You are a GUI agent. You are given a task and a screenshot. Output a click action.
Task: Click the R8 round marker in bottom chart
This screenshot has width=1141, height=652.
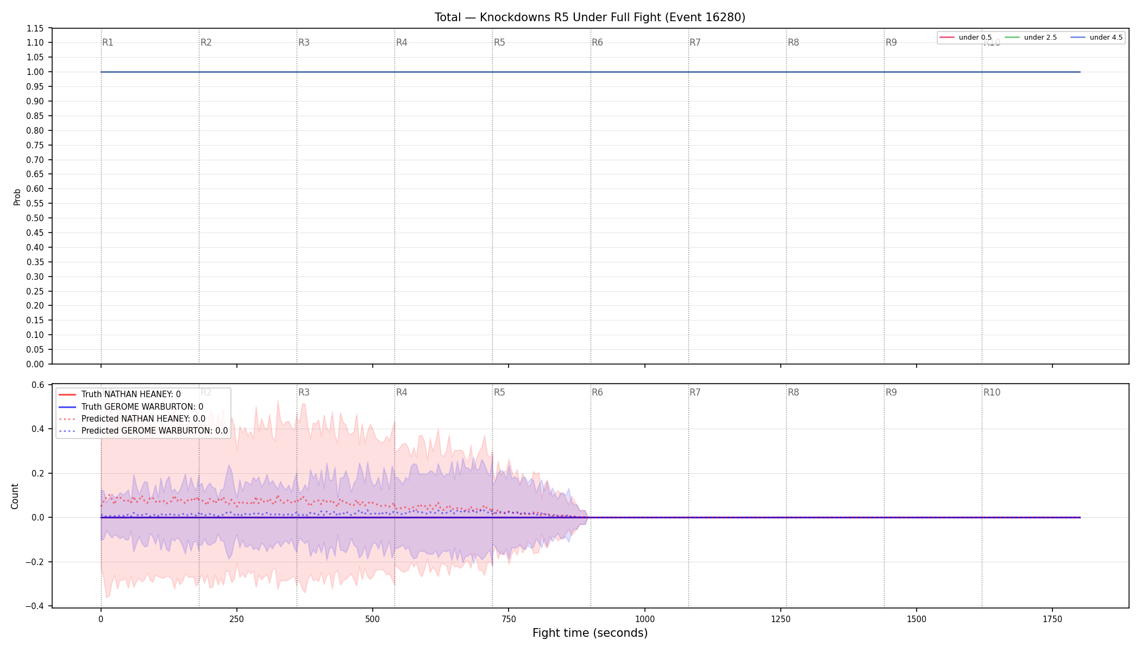coord(793,392)
